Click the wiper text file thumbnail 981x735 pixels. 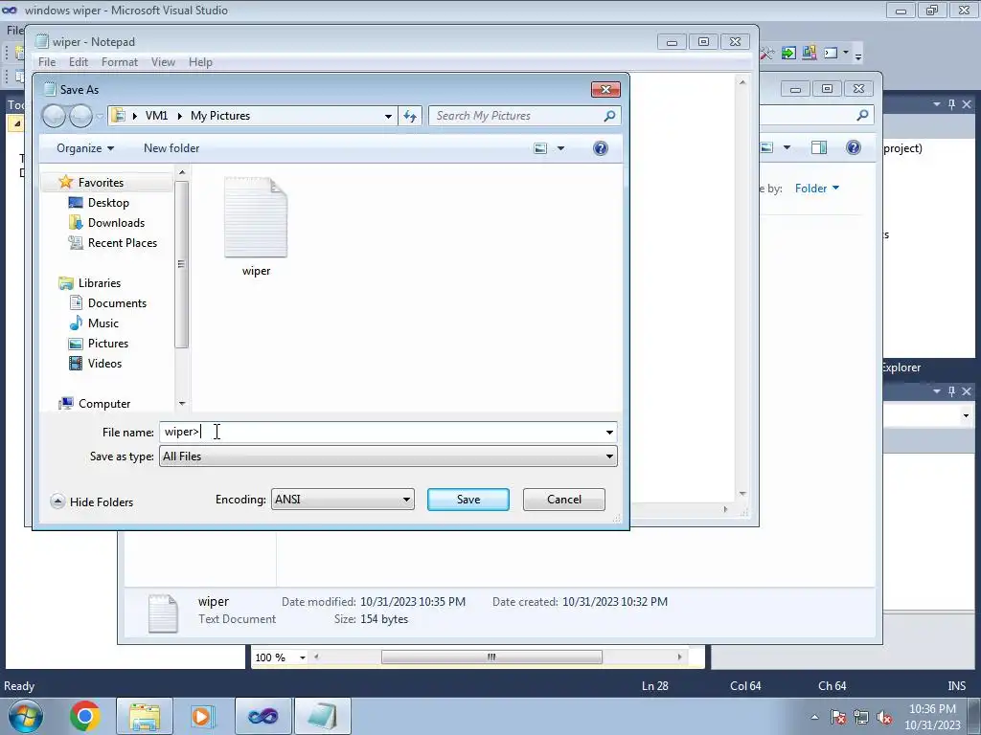pos(256,217)
